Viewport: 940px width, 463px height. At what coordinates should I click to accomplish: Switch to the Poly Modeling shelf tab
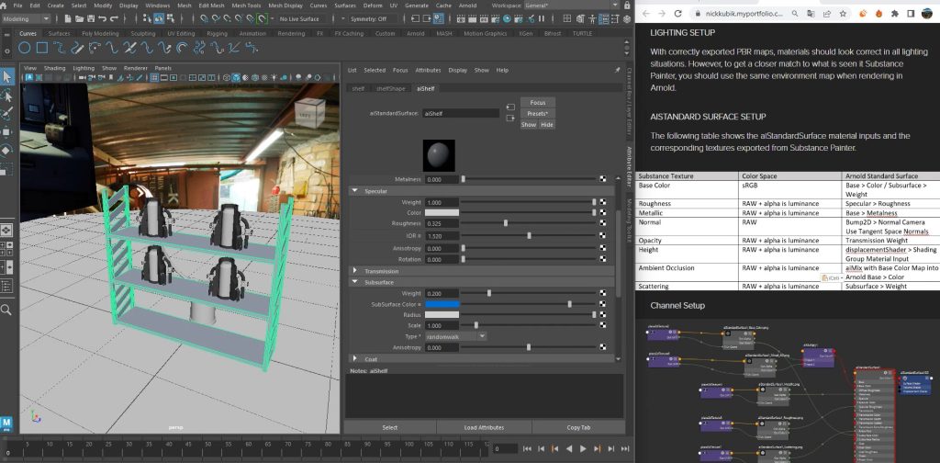[100, 34]
